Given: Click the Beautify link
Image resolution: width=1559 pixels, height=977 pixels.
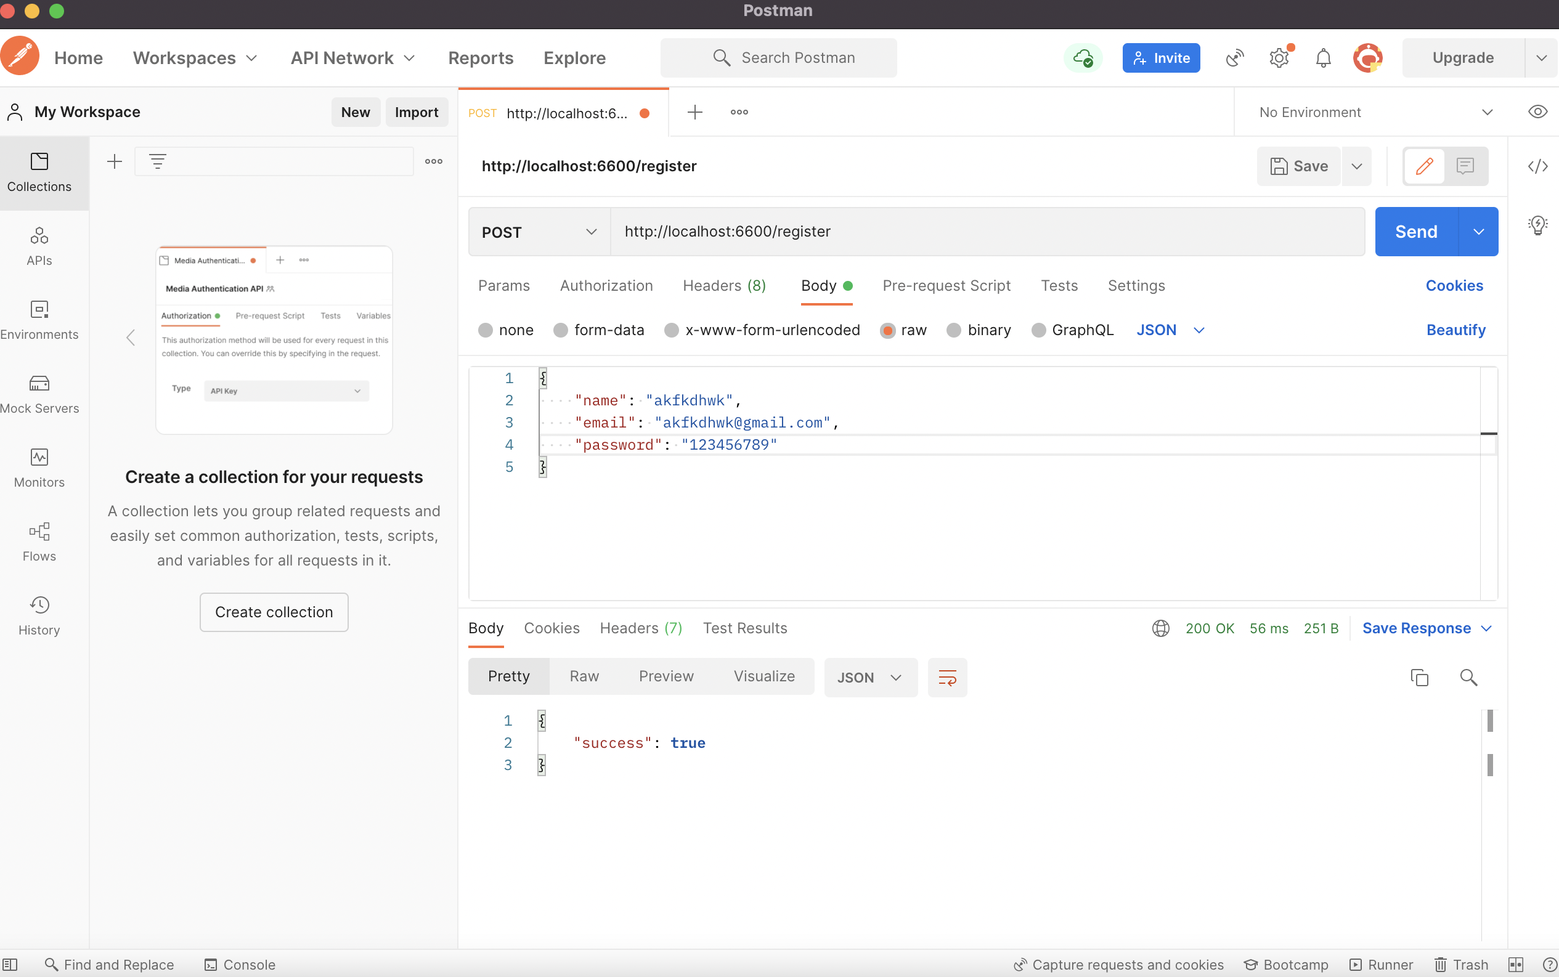Looking at the screenshot, I should [1455, 330].
